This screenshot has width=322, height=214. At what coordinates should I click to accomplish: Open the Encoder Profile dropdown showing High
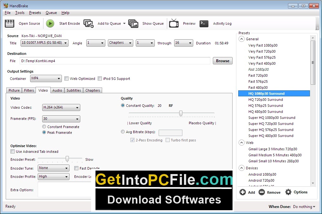54,177
